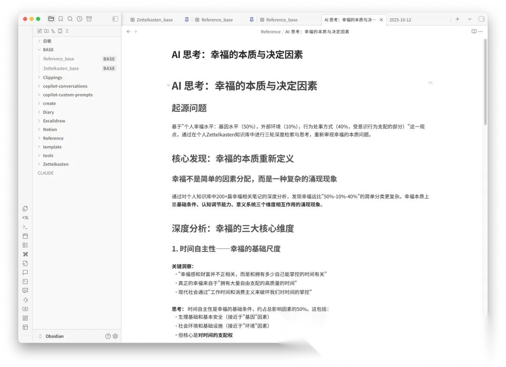This screenshot has width=506, height=367.
Task: Open the recent files clock icon
Action: click(x=79, y=19)
